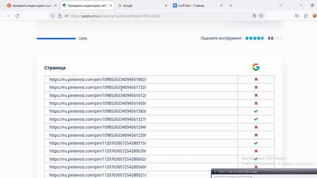Screen dimensions: 317x178
Task: Click green checkmark for pin 094561383
Action: coord(256,111)
